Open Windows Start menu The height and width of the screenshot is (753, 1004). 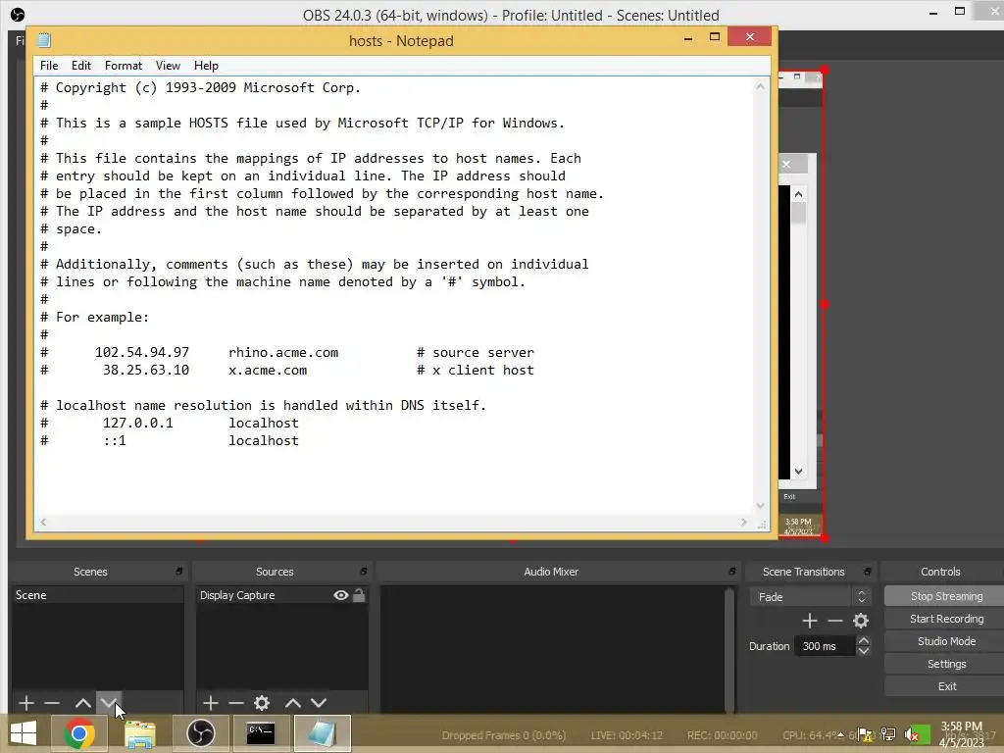point(24,733)
